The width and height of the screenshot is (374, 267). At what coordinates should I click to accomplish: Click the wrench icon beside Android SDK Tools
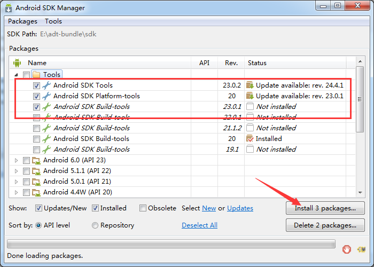click(46, 85)
